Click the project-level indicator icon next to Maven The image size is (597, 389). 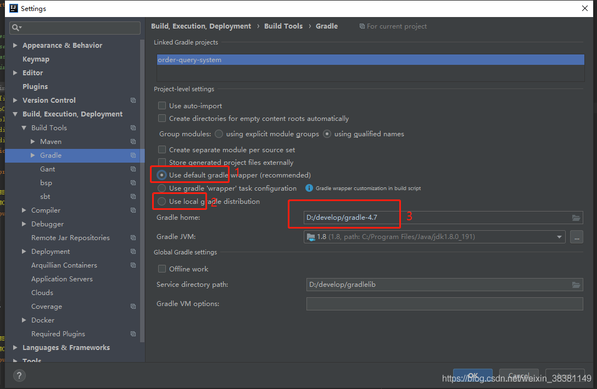coord(132,141)
